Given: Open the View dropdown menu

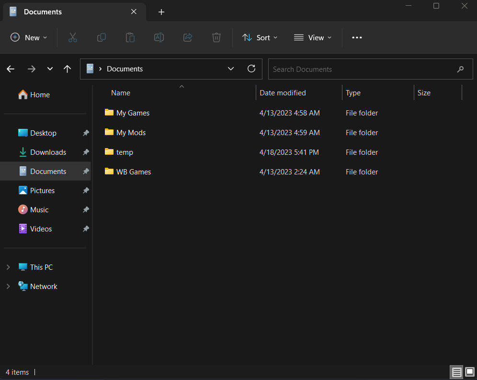Looking at the screenshot, I should (313, 37).
